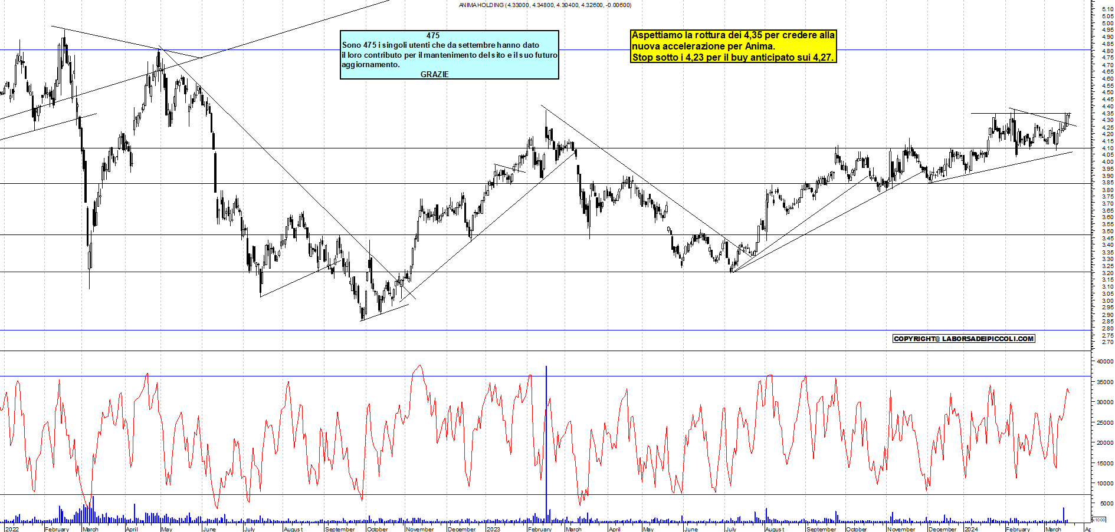Click the line 'nuova accelerazione per Anima.'
Screen dimensions: 1115x532
(x=703, y=46)
